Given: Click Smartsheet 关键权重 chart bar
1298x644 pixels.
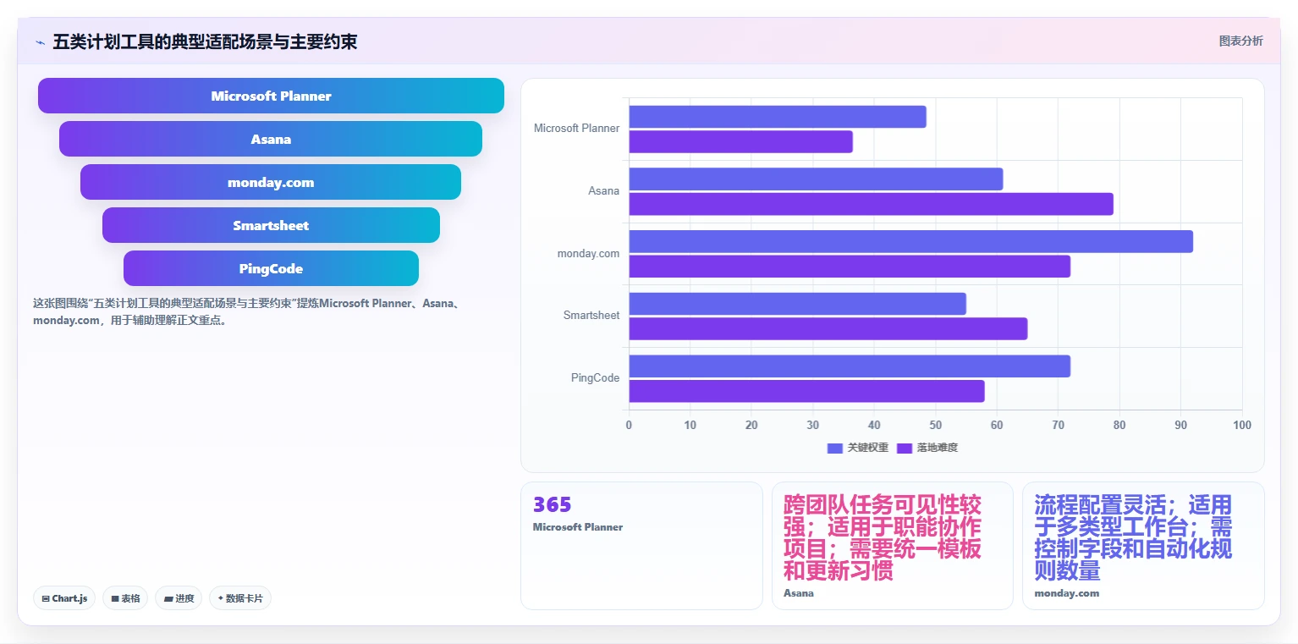Looking at the screenshot, I should (797, 303).
